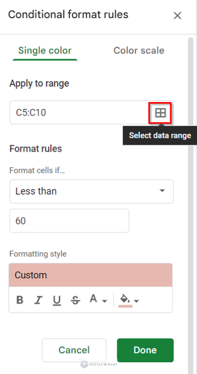This screenshot has height=374, width=197.
Task: Click the Custom formatting style preview
Action: tap(91, 275)
